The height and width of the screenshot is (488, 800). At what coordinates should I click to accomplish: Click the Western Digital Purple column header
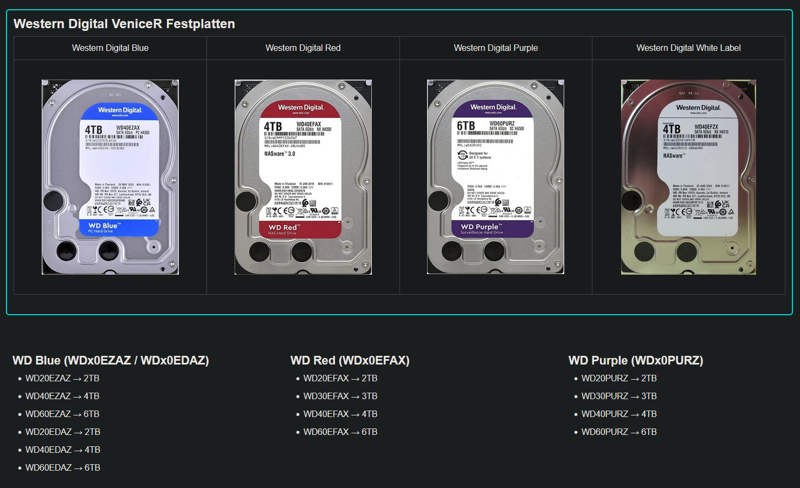(x=495, y=48)
